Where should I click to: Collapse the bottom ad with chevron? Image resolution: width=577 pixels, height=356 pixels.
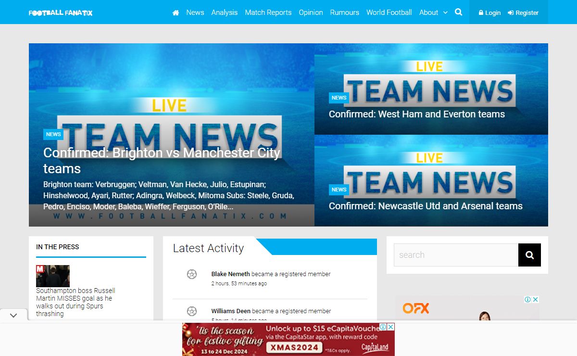pyautogui.click(x=13, y=316)
